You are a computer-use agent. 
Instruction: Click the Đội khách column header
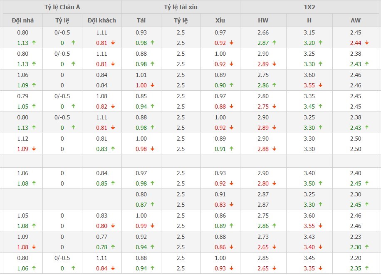(x=102, y=20)
